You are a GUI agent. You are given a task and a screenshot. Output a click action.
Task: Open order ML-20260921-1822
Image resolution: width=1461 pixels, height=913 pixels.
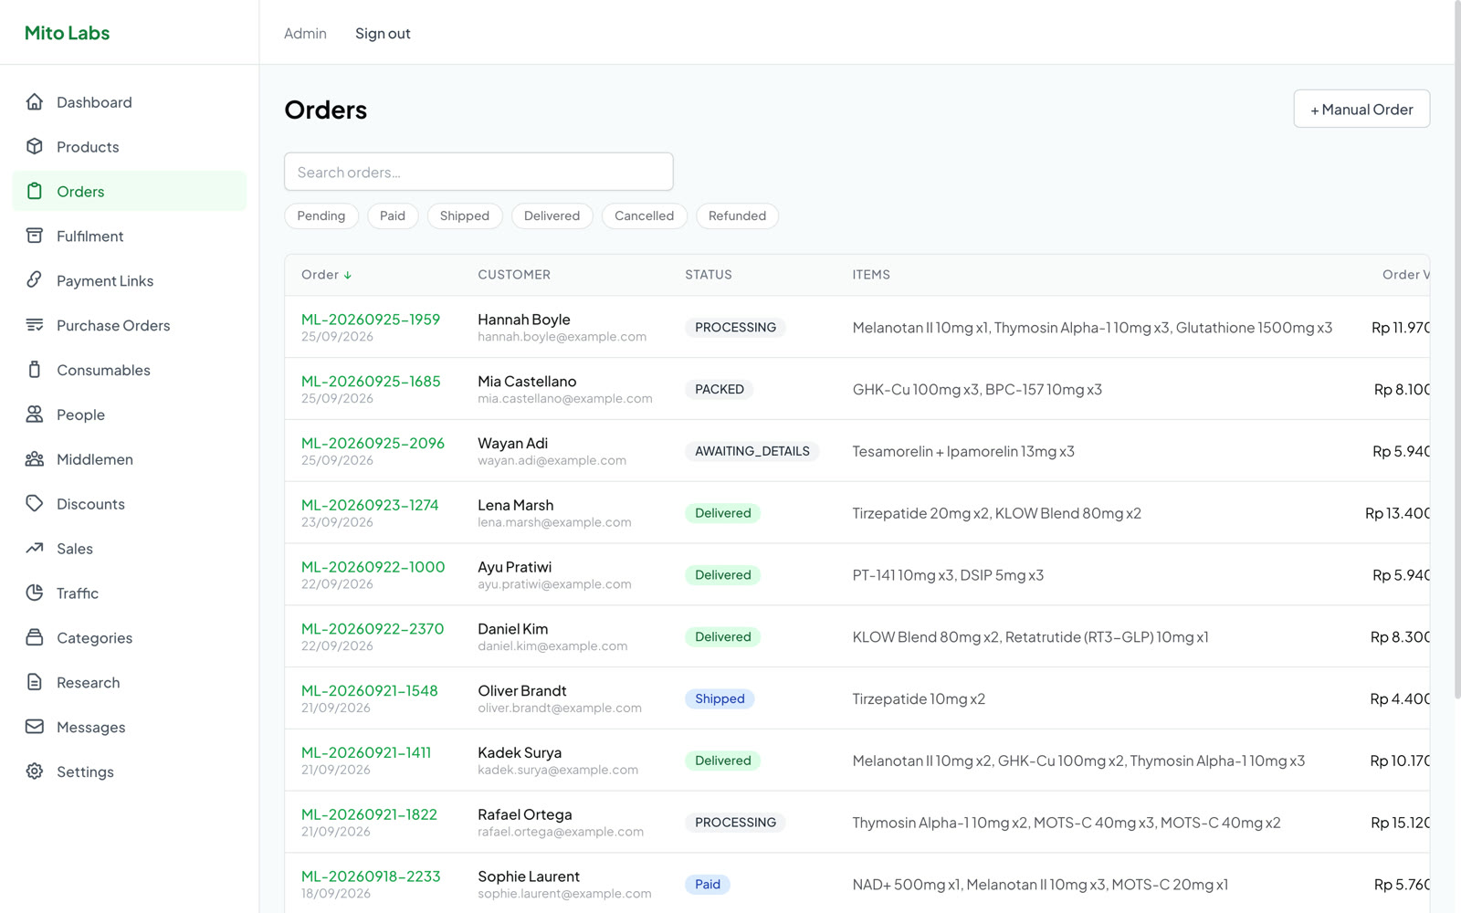(x=369, y=814)
